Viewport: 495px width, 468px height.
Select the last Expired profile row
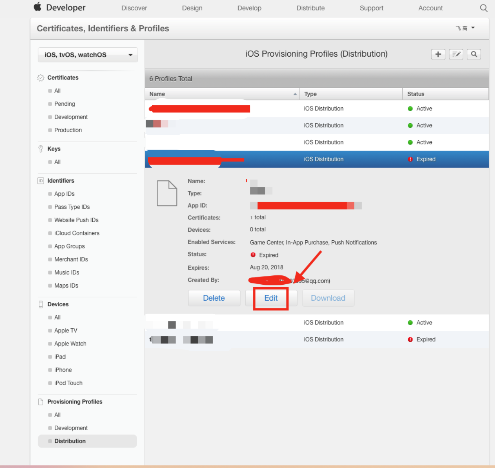click(316, 339)
